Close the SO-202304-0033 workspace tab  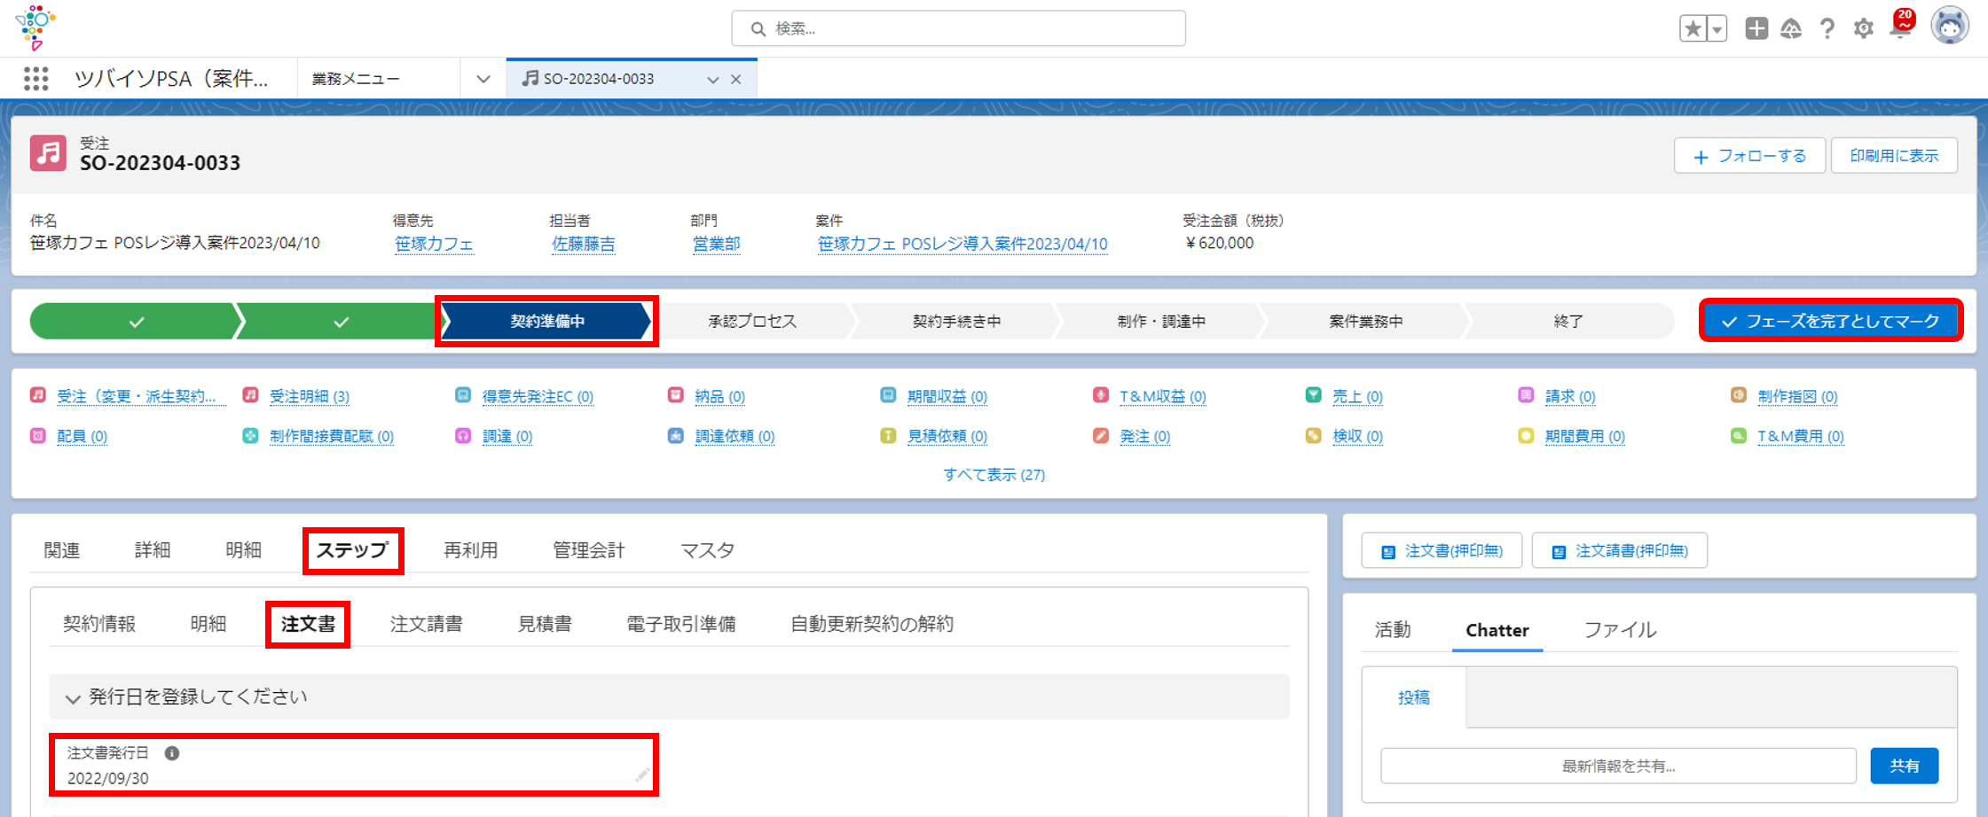tap(736, 80)
